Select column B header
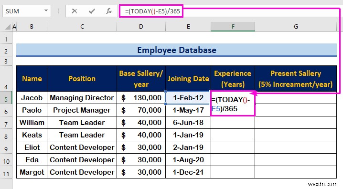 pyautogui.click(x=32, y=27)
